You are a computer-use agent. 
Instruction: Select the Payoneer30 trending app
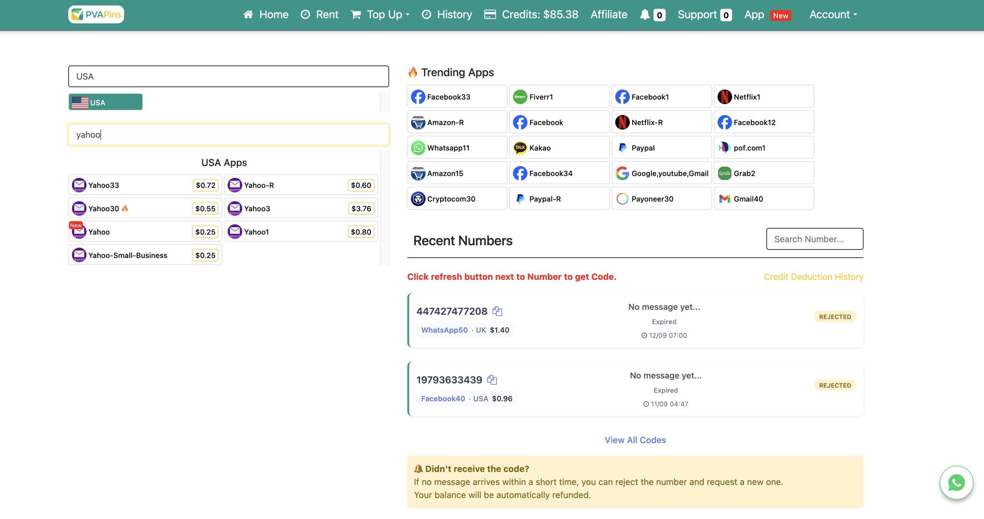click(662, 198)
